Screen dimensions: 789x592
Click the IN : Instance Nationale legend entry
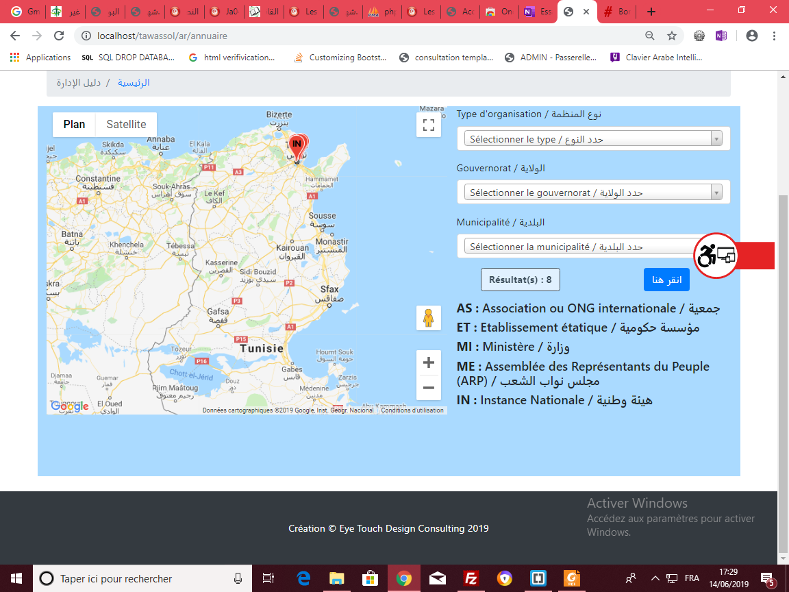pos(555,400)
